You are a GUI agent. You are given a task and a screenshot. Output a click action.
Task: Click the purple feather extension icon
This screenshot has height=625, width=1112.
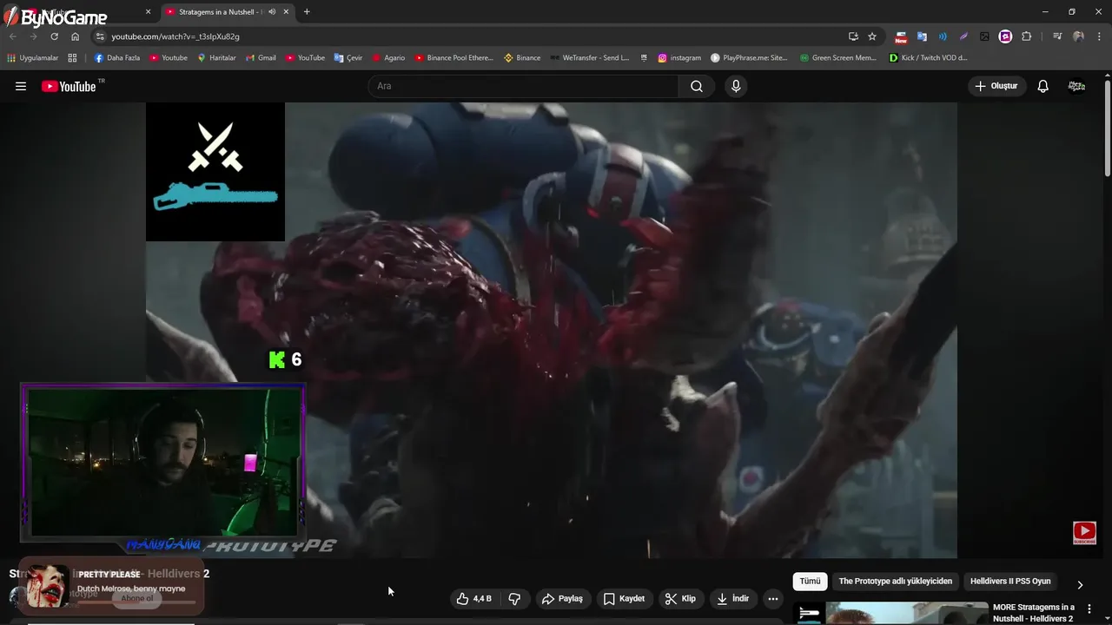click(963, 36)
